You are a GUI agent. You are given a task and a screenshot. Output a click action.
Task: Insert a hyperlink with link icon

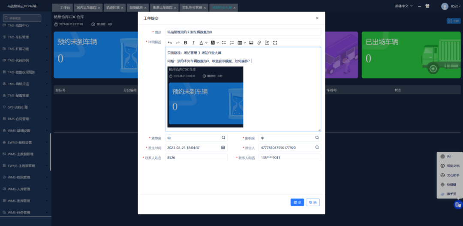pos(259,42)
